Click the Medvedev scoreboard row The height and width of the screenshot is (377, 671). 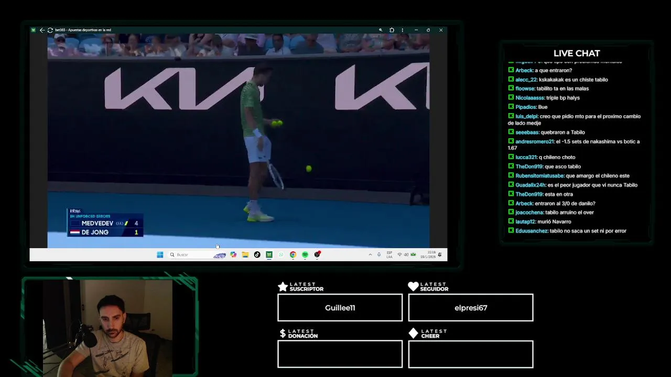click(105, 223)
